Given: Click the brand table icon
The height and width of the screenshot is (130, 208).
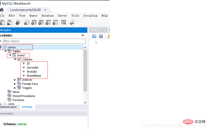Looking at the screenshot, I should tap(14, 55).
